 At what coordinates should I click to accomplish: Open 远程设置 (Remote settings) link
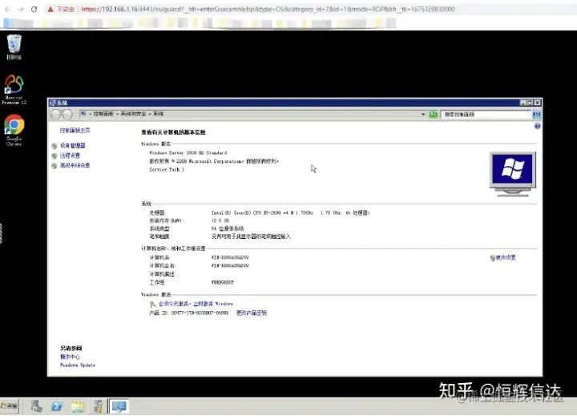[x=70, y=155]
